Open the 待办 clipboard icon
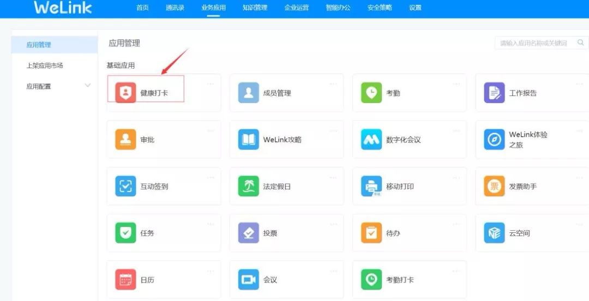This screenshot has height=301, width=589. click(371, 233)
